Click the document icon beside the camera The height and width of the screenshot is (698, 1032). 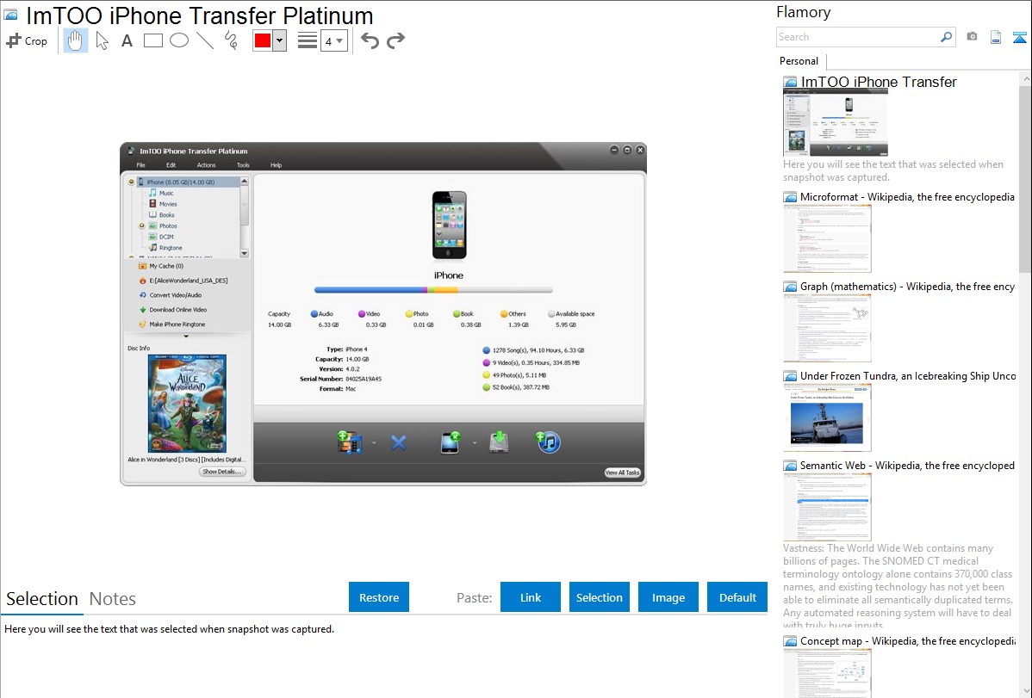coord(996,37)
